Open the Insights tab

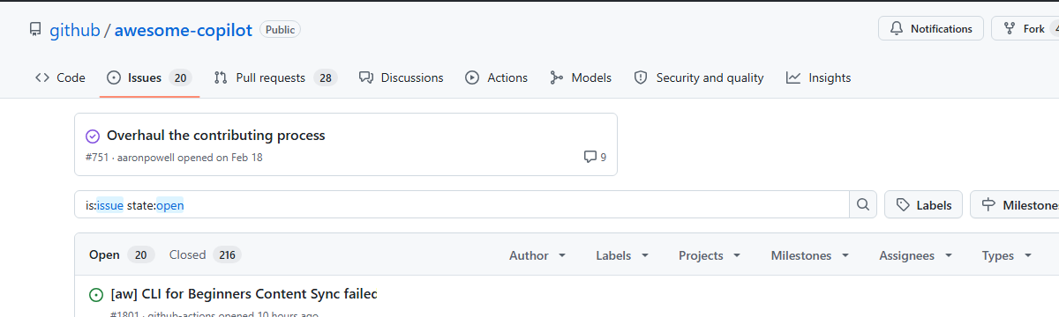click(x=819, y=77)
